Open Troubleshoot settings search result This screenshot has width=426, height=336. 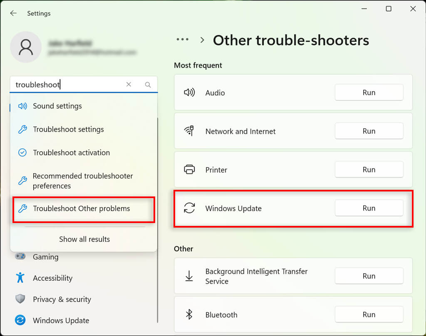coord(84,129)
